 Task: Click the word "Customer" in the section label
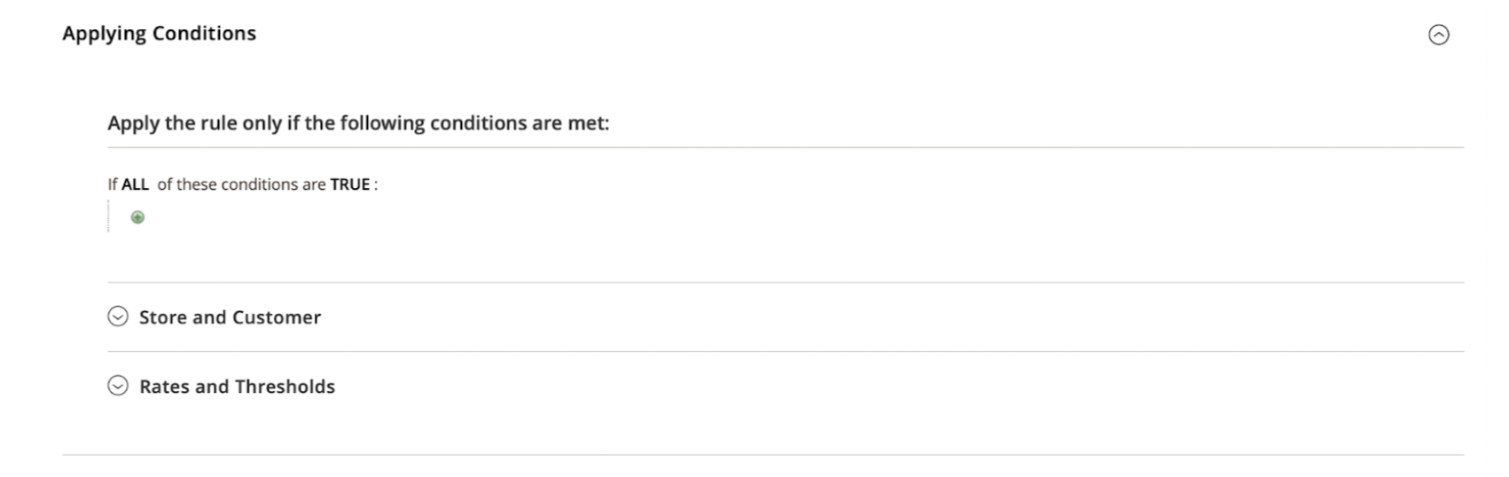[277, 317]
